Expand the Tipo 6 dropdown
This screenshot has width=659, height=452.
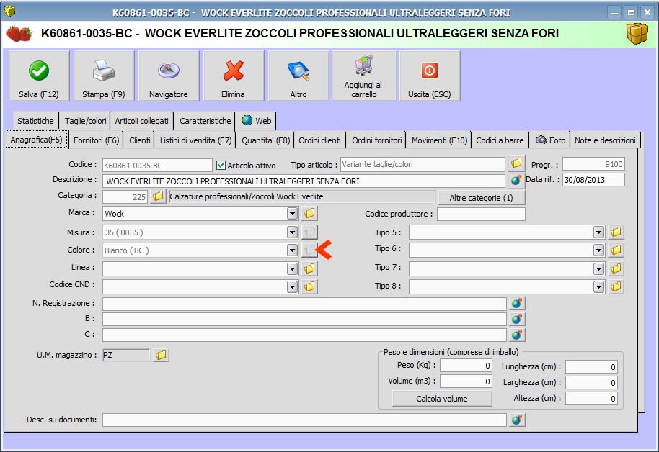pyautogui.click(x=598, y=250)
